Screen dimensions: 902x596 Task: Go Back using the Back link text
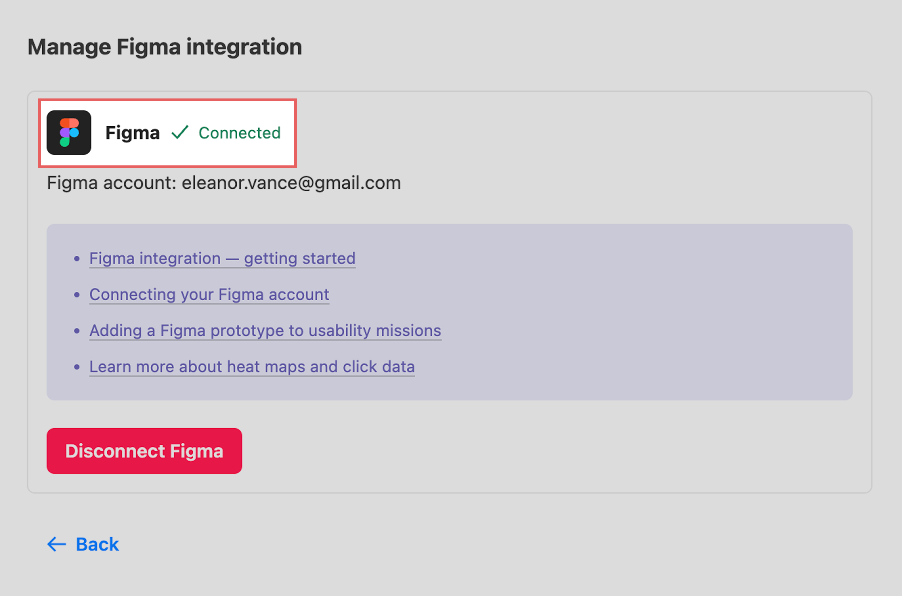tap(97, 544)
